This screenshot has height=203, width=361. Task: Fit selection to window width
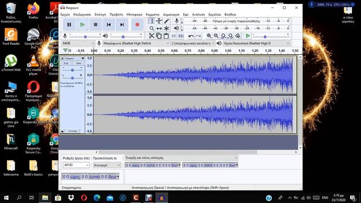(x=223, y=36)
